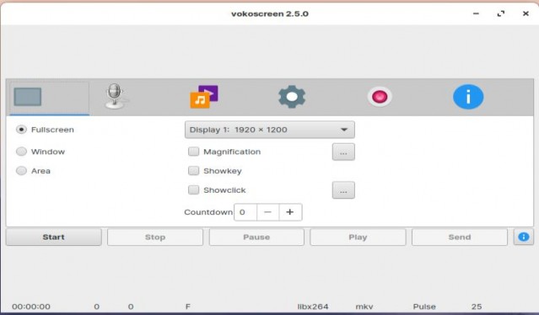Click the Send button

460,238
